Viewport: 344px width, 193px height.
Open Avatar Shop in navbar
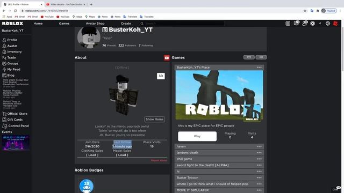[95, 24]
